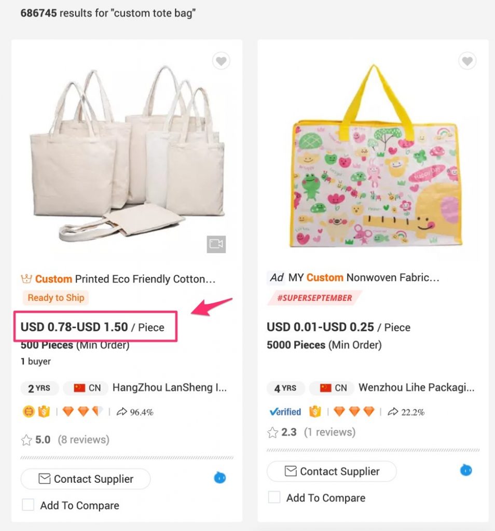Click the 96.4% response rate arrow icon
The image size is (495, 531).
[x=121, y=412]
